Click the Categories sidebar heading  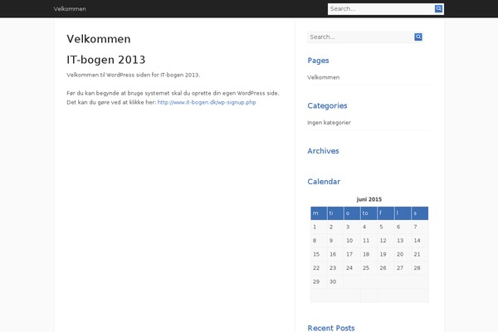coord(327,105)
